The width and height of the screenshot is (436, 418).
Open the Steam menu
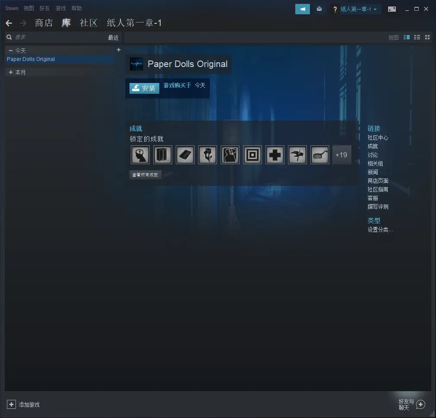coord(12,8)
